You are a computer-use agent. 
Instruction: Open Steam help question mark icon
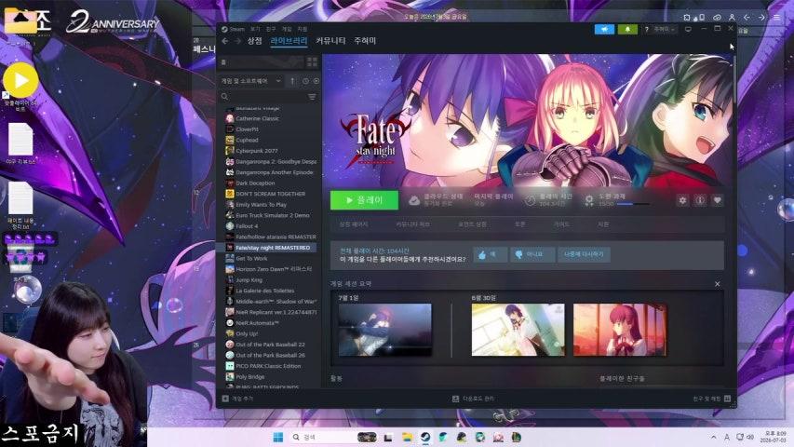[647, 30]
